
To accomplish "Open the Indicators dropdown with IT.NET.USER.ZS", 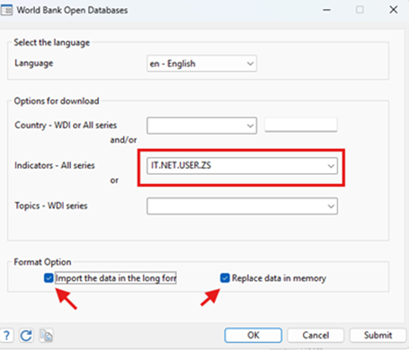I will click(x=242, y=166).
